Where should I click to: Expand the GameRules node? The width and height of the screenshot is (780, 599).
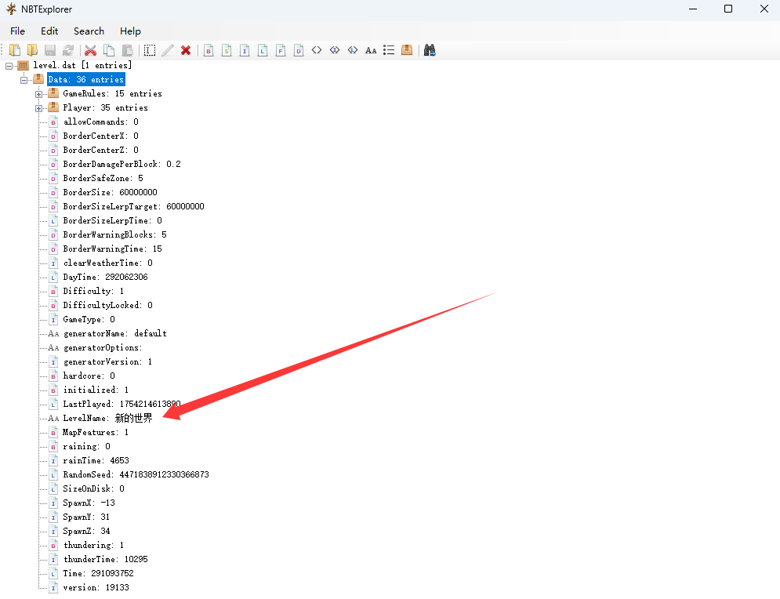[x=38, y=94]
